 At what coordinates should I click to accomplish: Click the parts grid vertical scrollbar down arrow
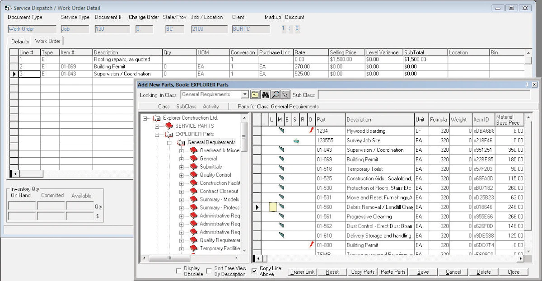point(528,251)
